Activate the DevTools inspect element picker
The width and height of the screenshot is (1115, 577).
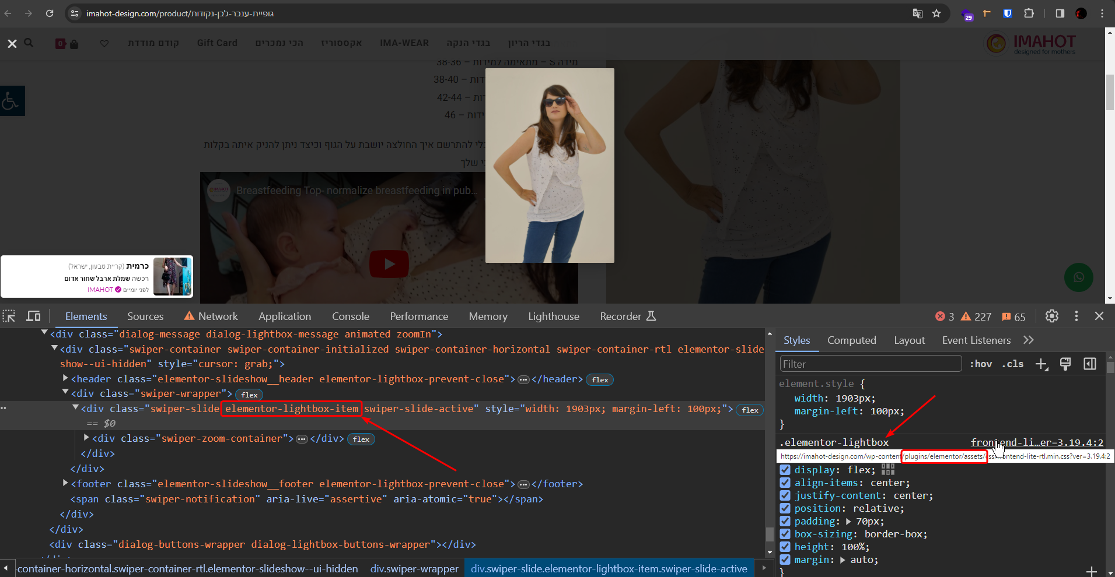pos(9,316)
